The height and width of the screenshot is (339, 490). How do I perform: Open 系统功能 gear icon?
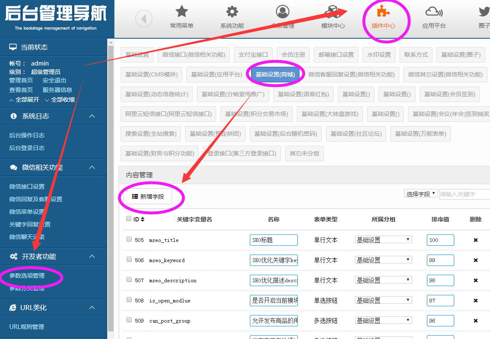(x=232, y=12)
